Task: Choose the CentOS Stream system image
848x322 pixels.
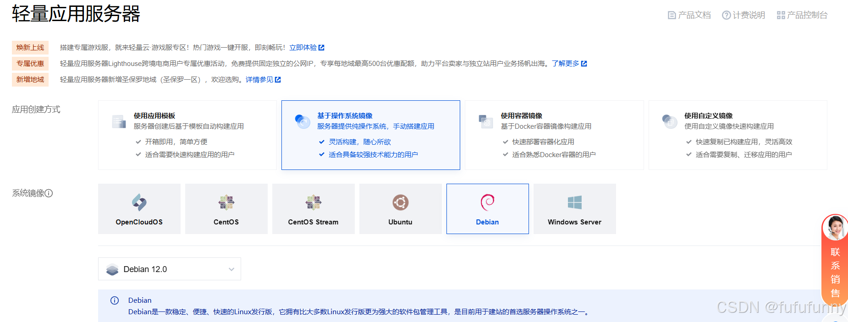Action: tap(314, 209)
